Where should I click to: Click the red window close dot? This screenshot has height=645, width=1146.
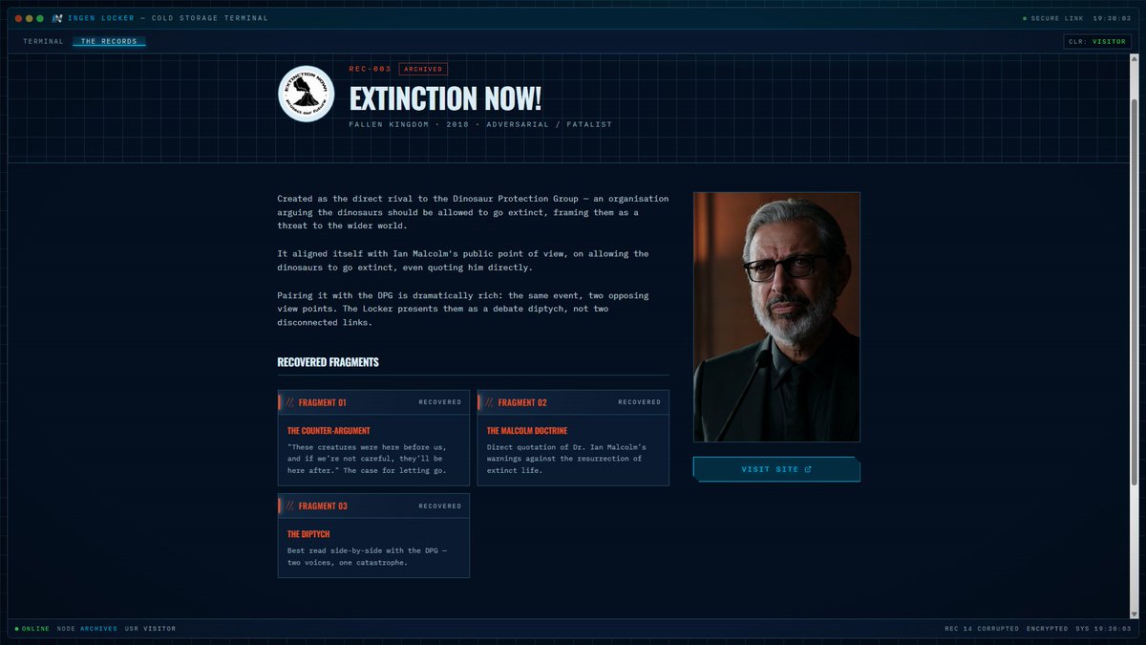click(x=18, y=18)
